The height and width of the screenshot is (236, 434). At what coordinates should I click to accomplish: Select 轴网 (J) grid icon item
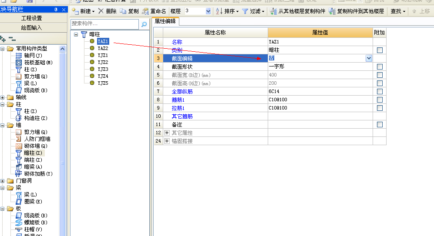tap(19, 56)
